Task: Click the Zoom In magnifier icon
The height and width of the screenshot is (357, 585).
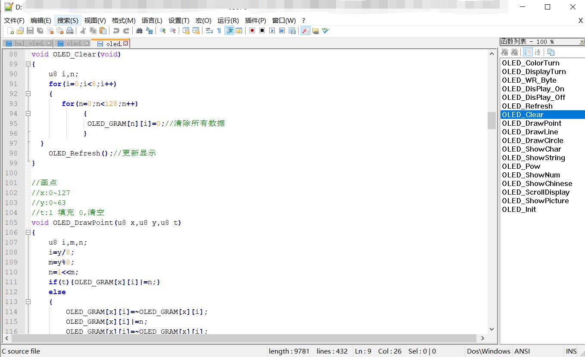Action: [162, 31]
